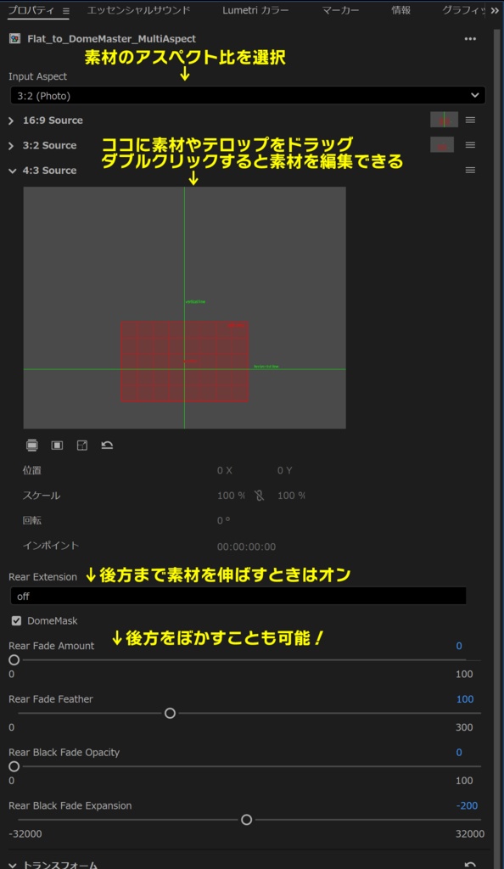
Task: Switch to the Lumetri カラー tab
Action: tap(255, 10)
